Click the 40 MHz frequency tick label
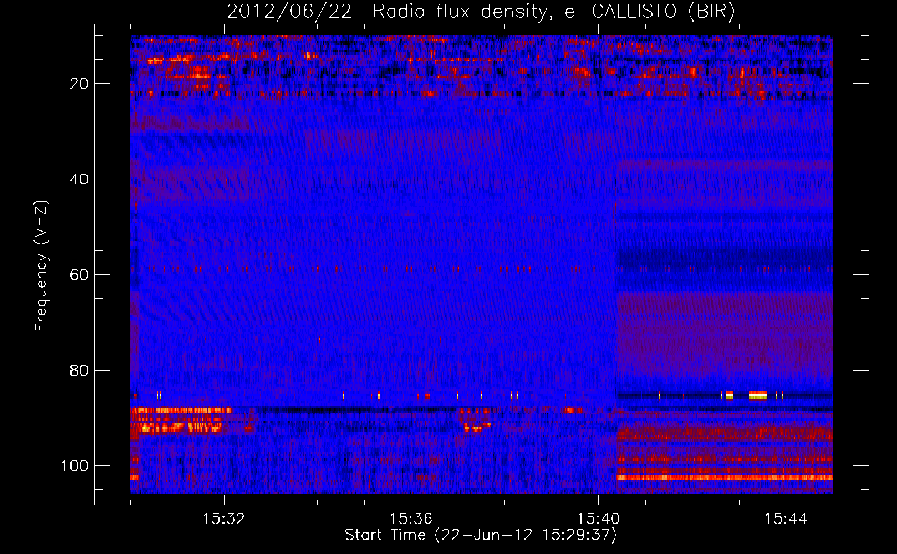This screenshot has height=554, width=897. tap(80, 179)
